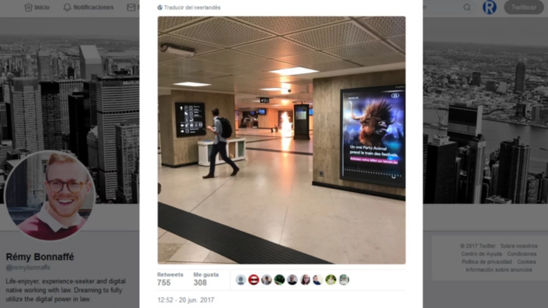Open the Política de privacidad link

click(x=487, y=262)
